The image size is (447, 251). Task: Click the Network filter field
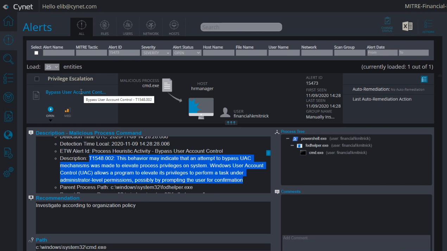[x=317, y=53]
